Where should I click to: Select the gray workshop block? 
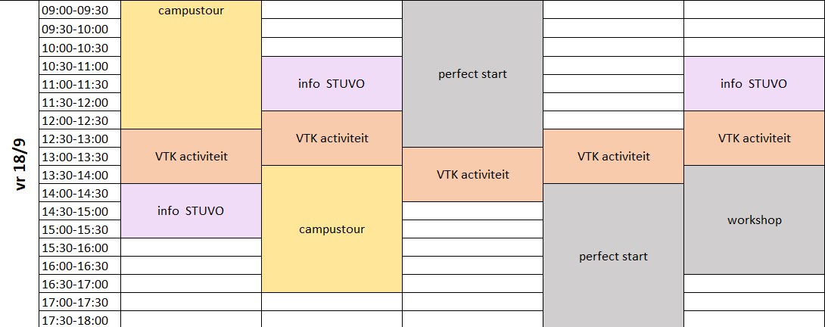(x=755, y=220)
